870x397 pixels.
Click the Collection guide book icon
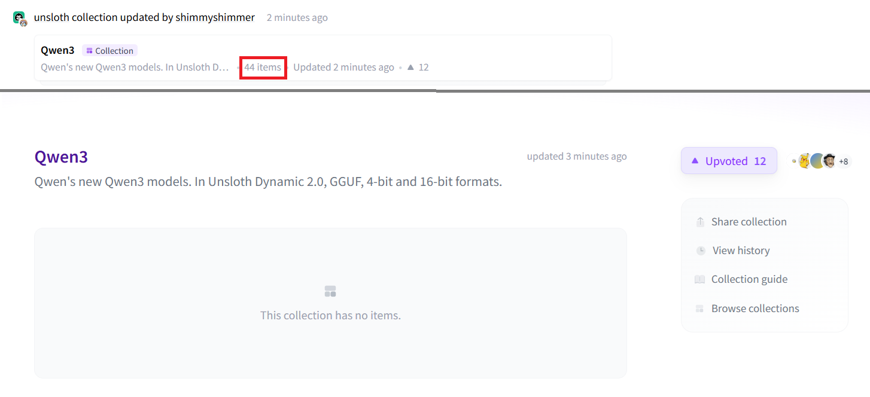(699, 279)
